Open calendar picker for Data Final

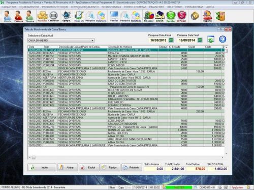(200, 40)
